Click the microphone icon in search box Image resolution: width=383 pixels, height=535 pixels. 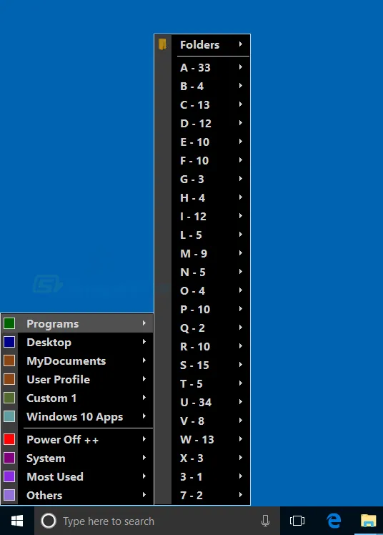265,521
